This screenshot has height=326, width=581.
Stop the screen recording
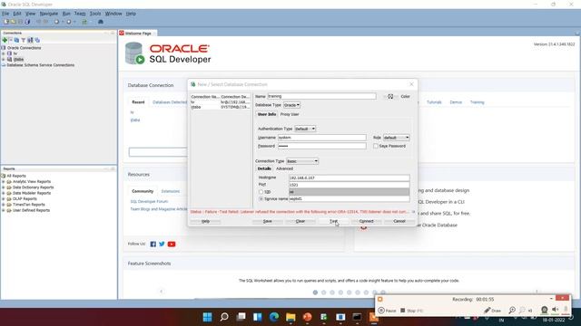coord(411,311)
